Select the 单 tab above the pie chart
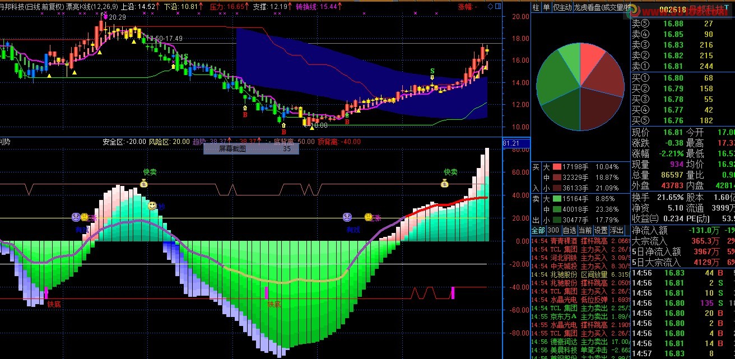Image resolution: width=735 pixels, height=359 pixels. (546, 7)
